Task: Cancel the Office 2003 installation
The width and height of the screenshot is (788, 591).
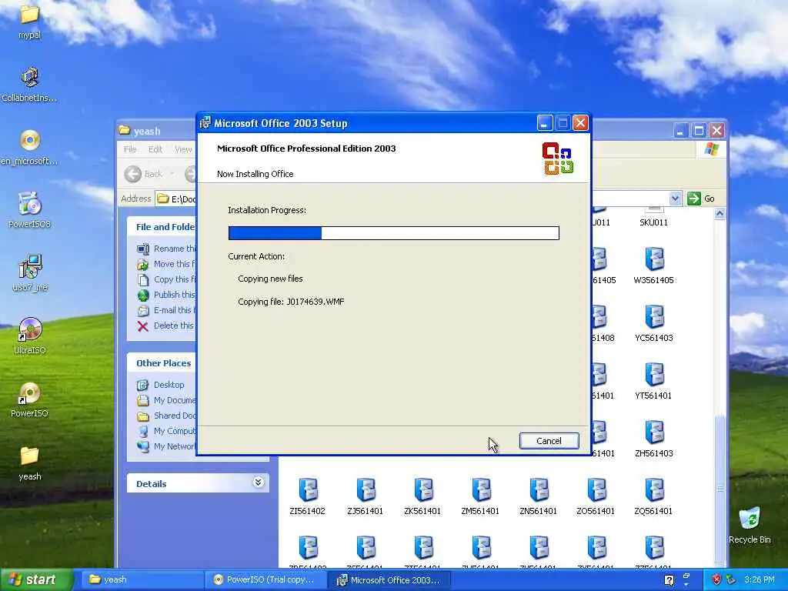Action: (x=549, y=441)
